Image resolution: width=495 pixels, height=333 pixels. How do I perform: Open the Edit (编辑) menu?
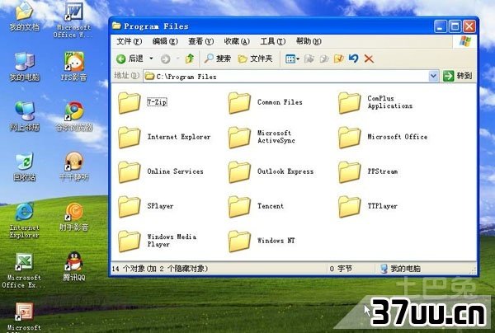(165, 41)
